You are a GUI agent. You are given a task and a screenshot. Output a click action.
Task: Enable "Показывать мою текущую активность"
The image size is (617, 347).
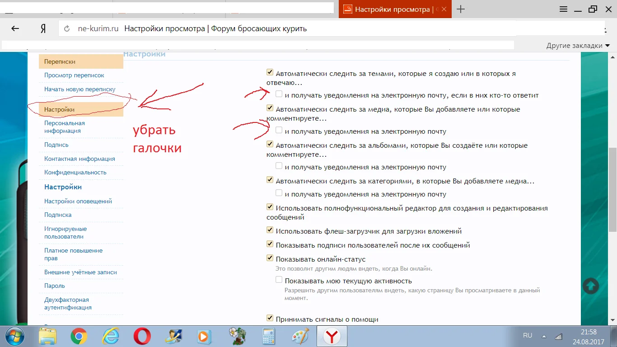point(279,280)
